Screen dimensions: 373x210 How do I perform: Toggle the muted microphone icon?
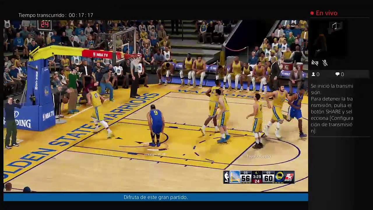[325, 63]
